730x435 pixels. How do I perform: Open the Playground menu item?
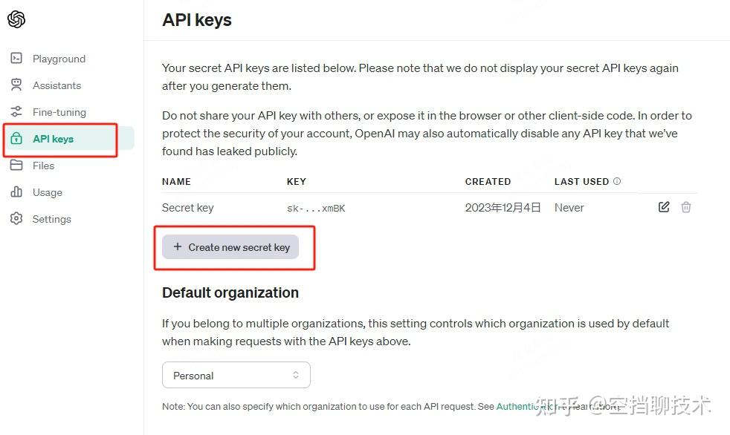59,59
